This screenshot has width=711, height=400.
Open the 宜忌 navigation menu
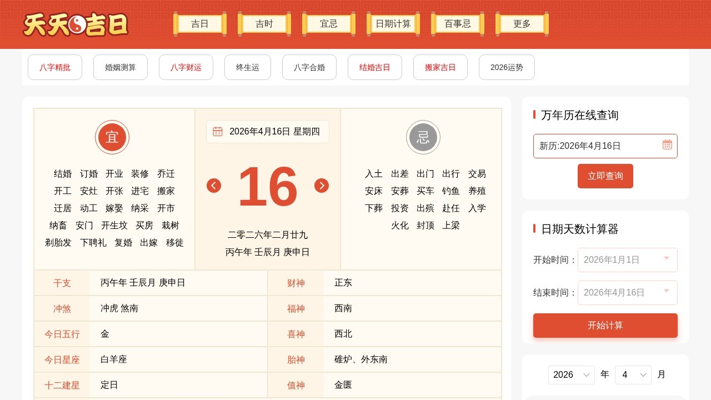point(328,24)
